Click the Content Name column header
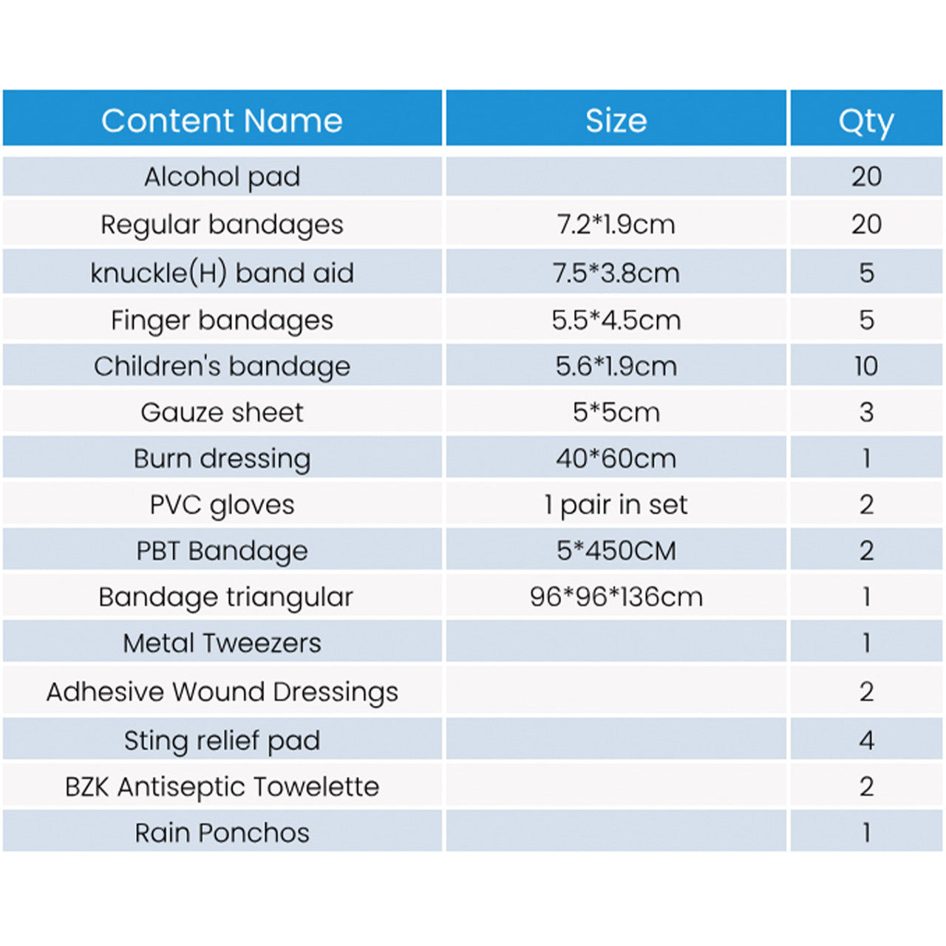The width and height of the screenshot is (946, 946). point(222,118)
